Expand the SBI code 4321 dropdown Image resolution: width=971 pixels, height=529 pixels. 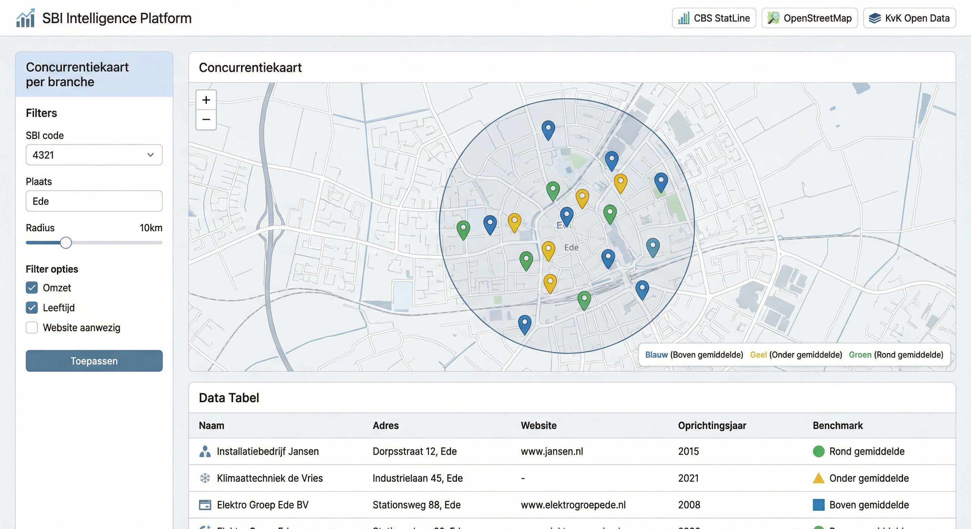(94, 155)
